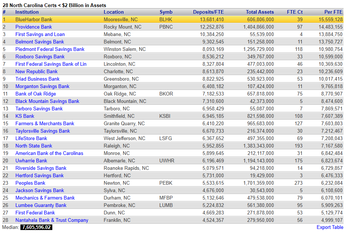Screen dimensions: 348x233
Task: Click the LUMB ticker symbol
Action: pyautogui.click(x=166, y=206)
